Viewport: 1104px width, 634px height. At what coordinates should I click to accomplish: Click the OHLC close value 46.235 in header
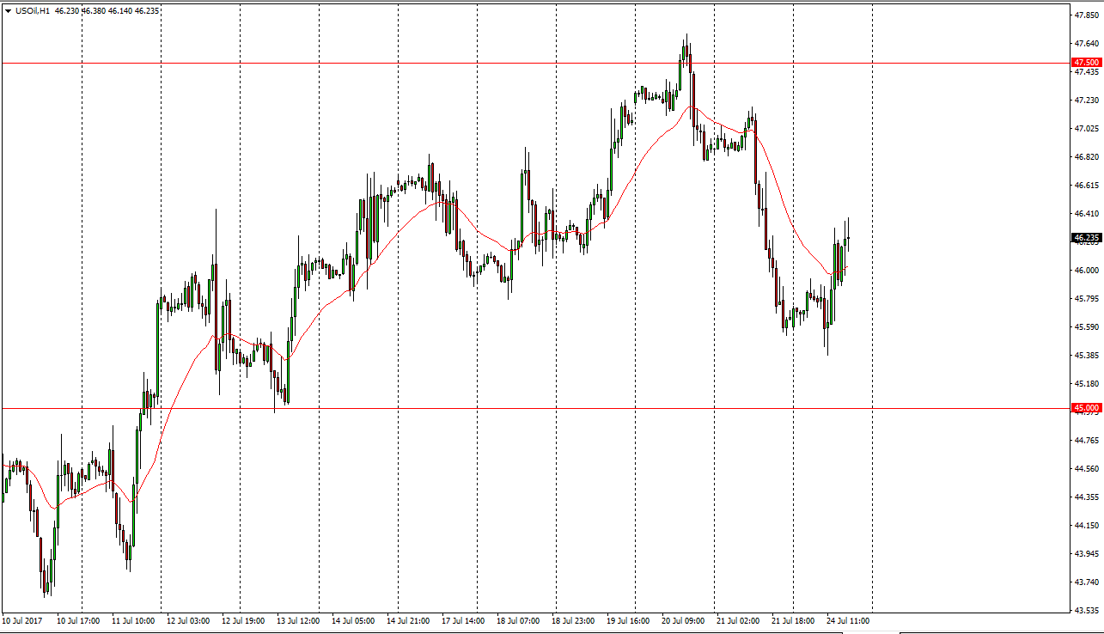coord(148,10)
